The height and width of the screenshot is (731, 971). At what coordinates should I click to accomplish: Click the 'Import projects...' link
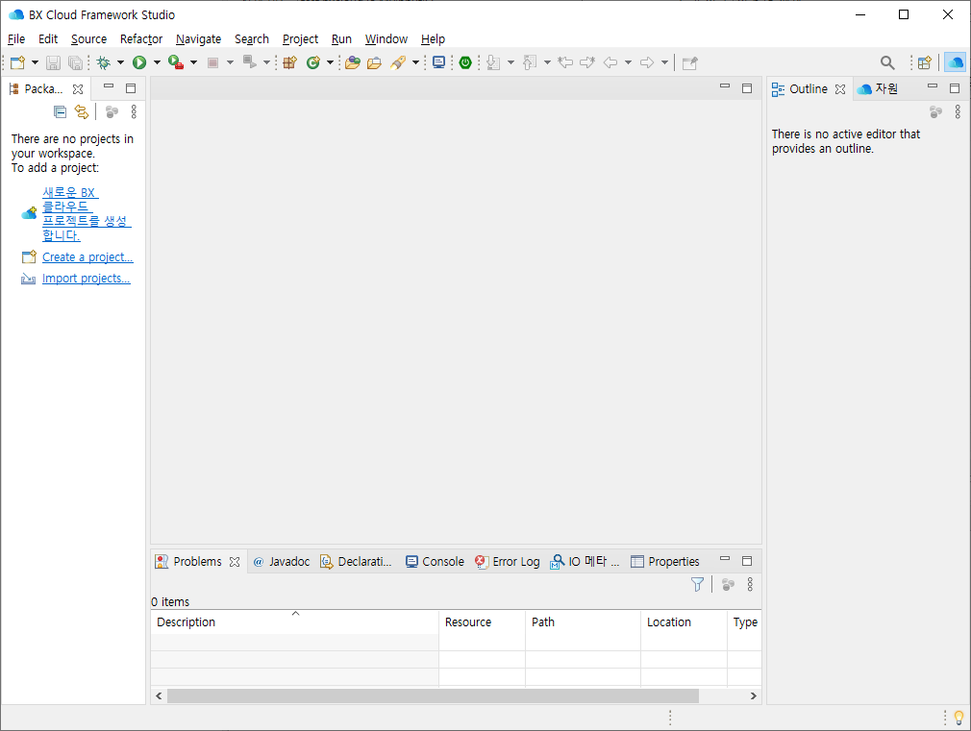click(x=86, y=279)
